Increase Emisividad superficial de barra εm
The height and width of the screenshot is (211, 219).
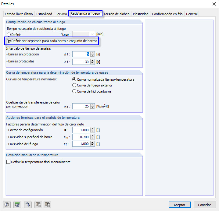coord(92,136)
